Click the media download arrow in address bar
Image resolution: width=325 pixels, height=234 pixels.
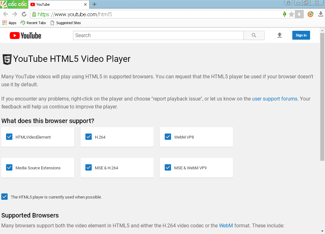click(x=299, y=14)
